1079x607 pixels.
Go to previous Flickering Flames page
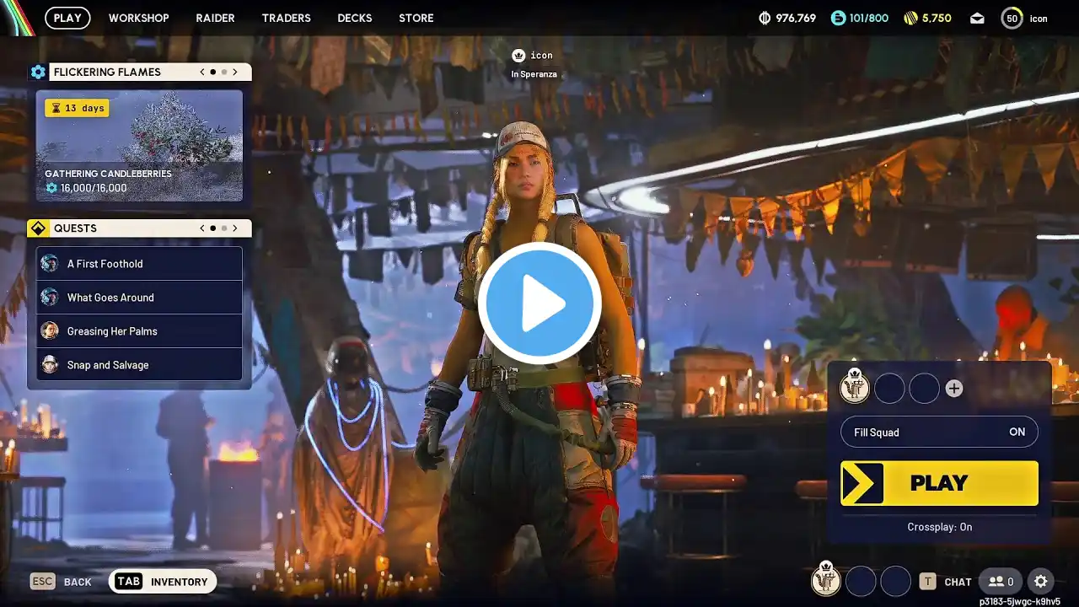pyautogui.click(x=202, y=72)
